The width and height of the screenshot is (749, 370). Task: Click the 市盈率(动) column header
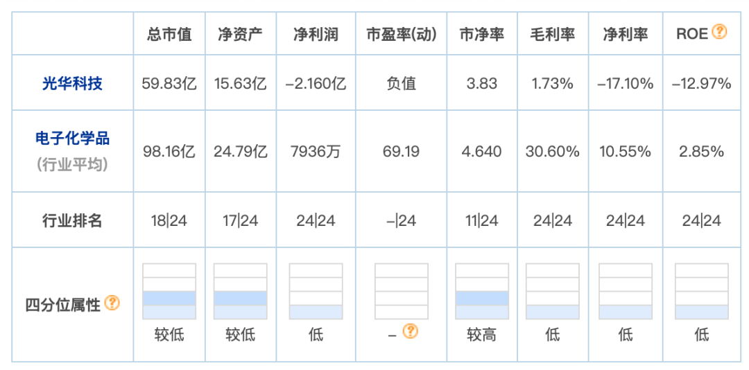click(x=402, y=33)
